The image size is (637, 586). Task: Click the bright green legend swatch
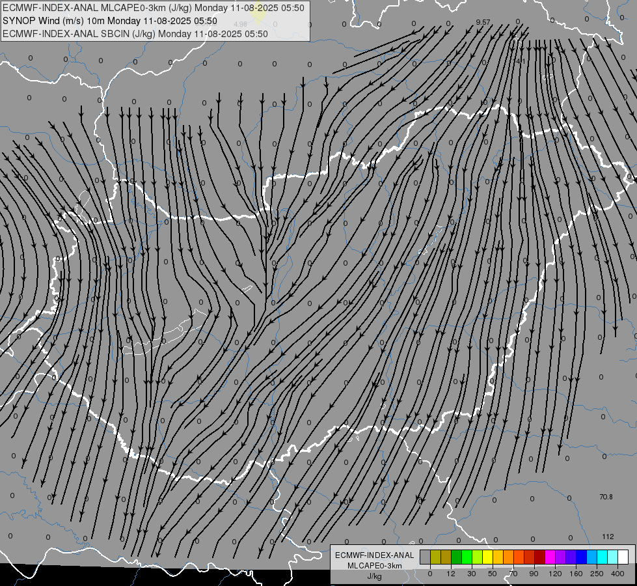[467, 557]
